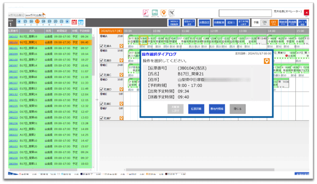Click the 担当エリア設定 toolbar button

pos(189,23)
